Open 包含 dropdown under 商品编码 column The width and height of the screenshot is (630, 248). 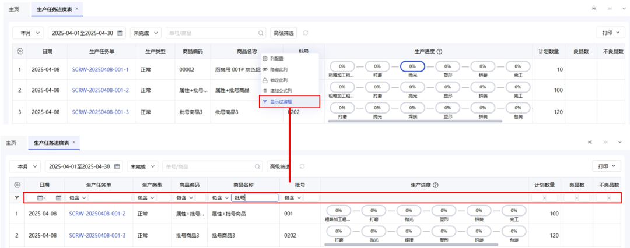coord(184,197)
